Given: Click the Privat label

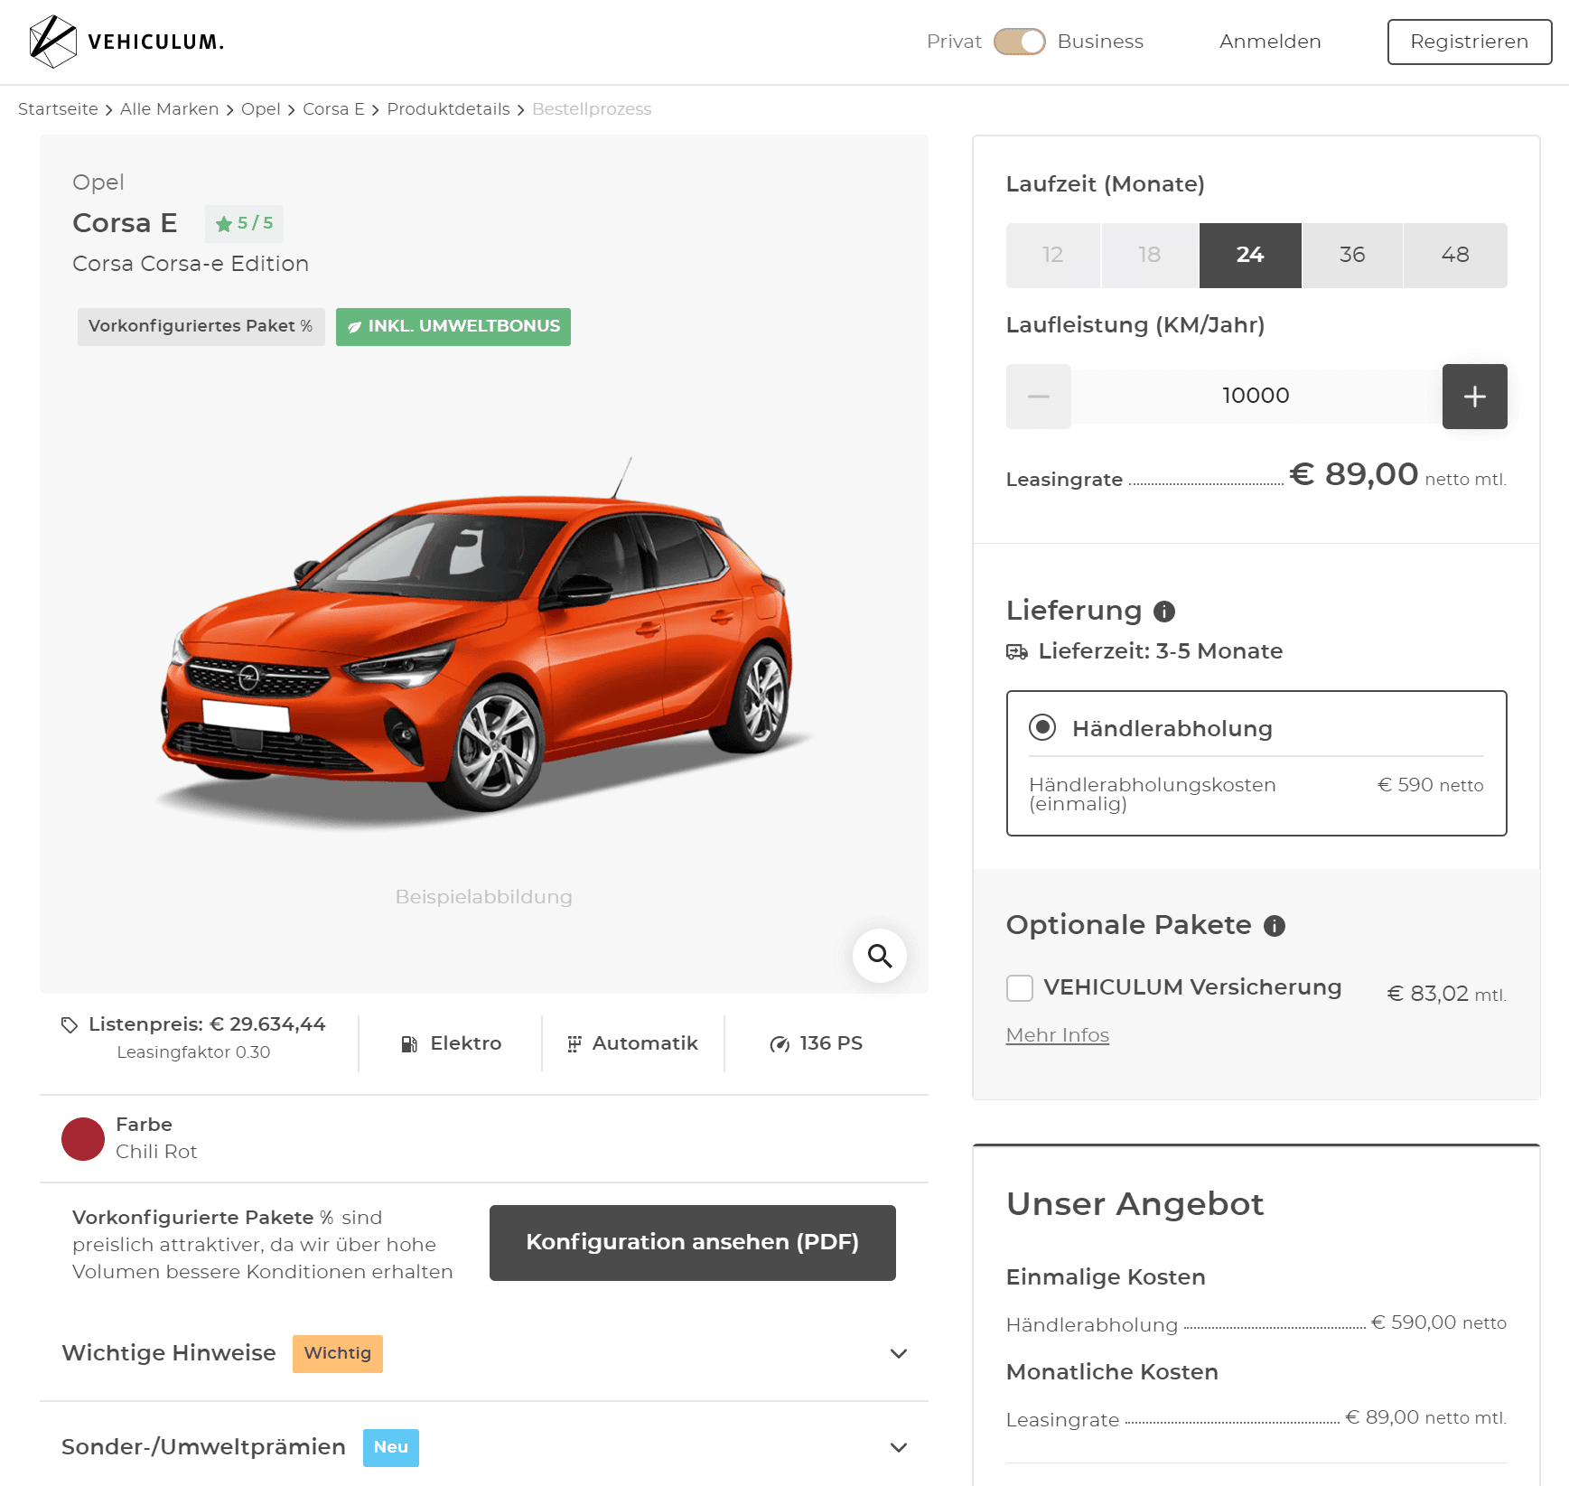Looking at the screenshot, I should tap(954, 42).
